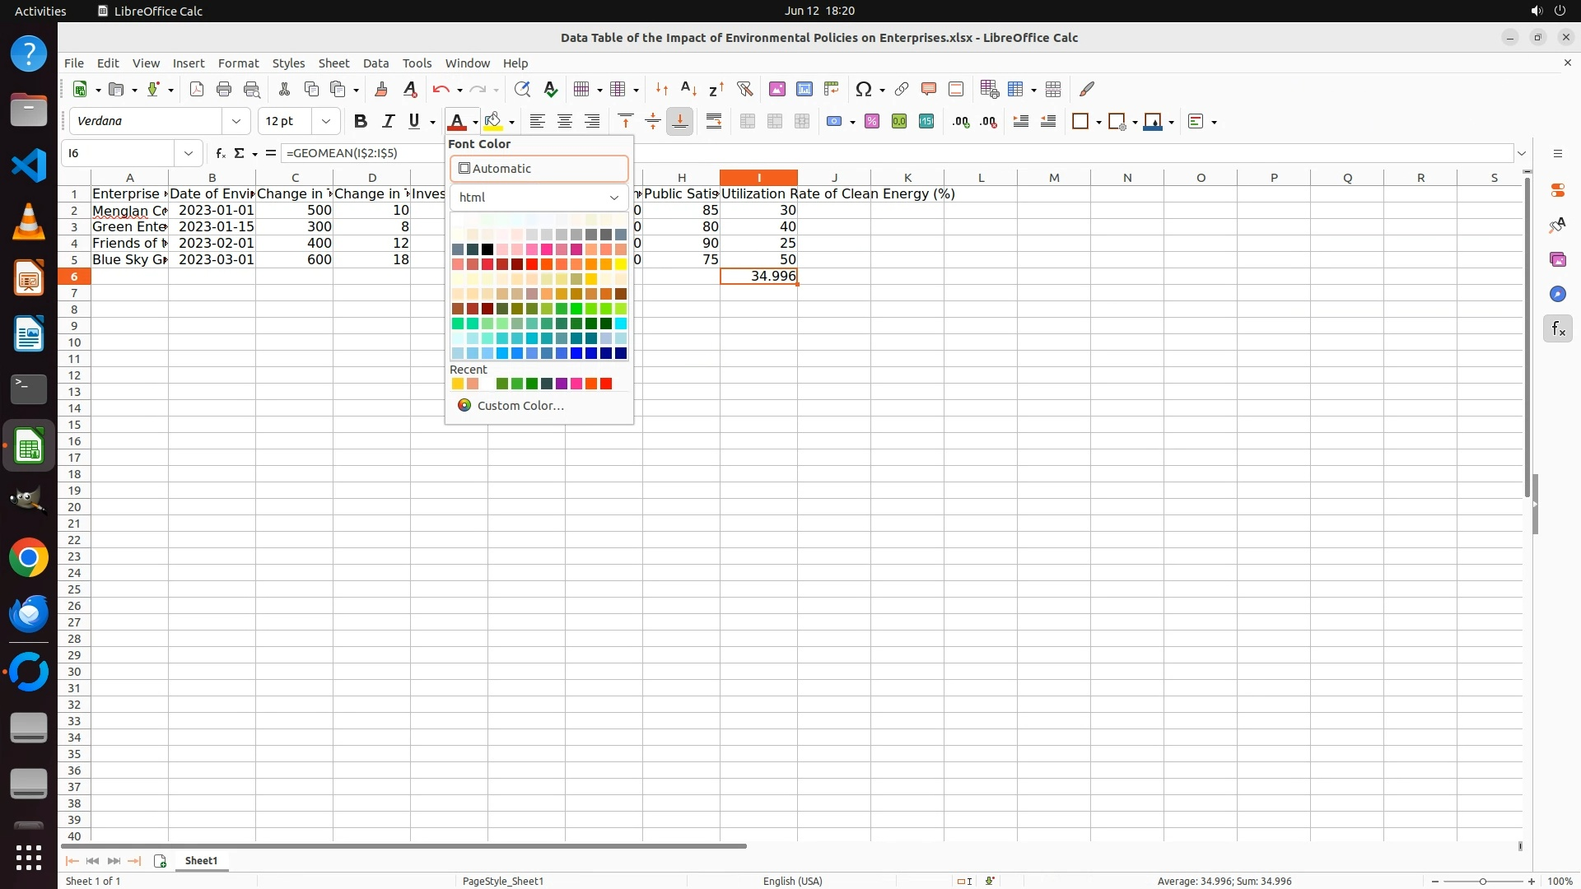
Task: Click the Insert Special Character icon
Action: [863, 89]
